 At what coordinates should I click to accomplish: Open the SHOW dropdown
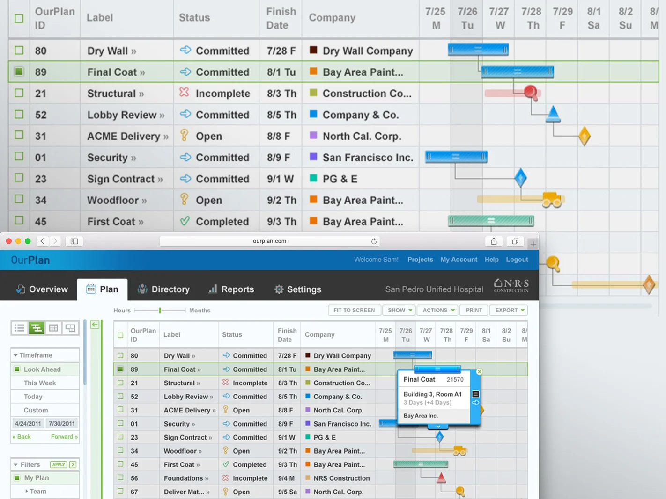click(400, 310)
